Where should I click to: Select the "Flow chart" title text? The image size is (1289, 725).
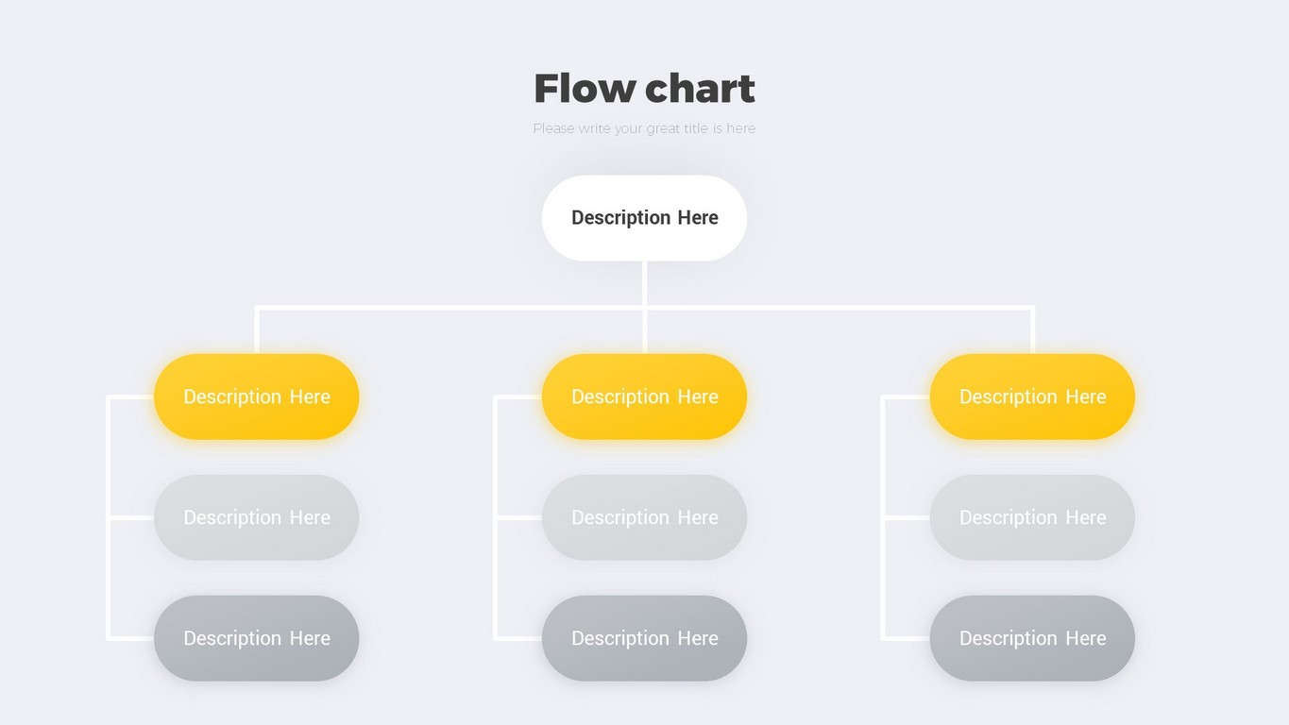[644, 89]
